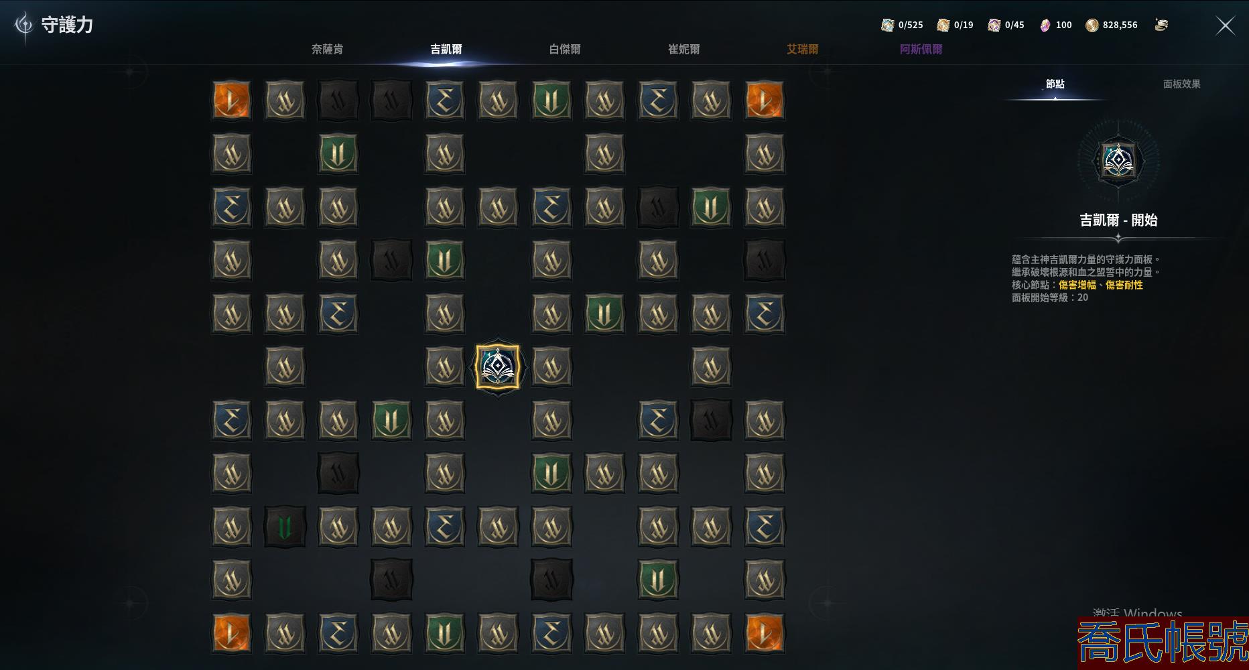Viewport: 1249px width, 670px height.
Task: Click the 傷害增幅 highlighted link
Action: 1077,285
